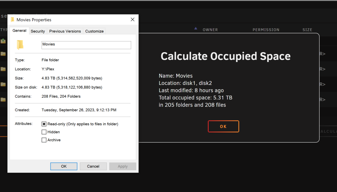The image size is (337, 192).
Task: Open the Customize tab
Action: [x=94, y=31]
